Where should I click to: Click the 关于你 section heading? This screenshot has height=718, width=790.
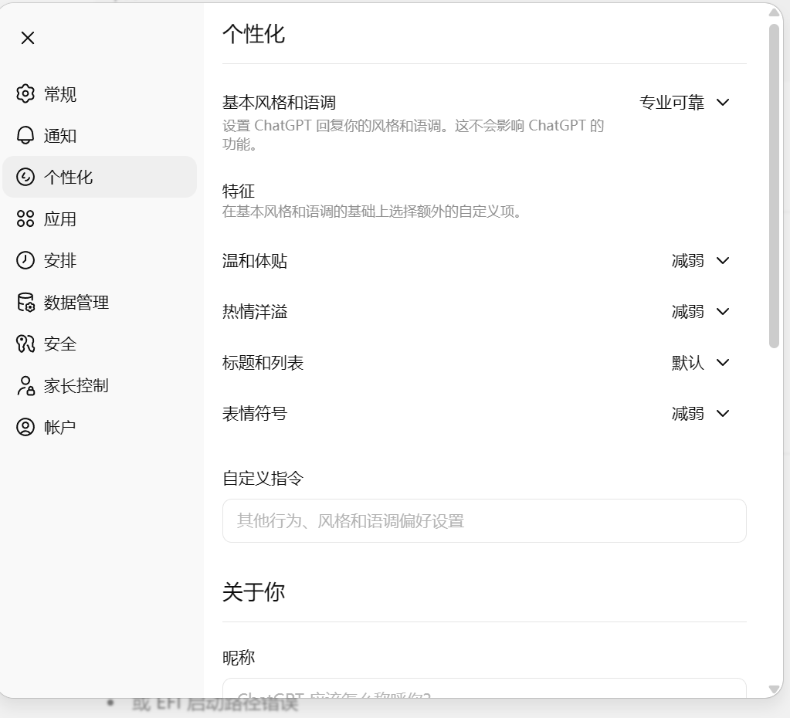click(253, 591)
